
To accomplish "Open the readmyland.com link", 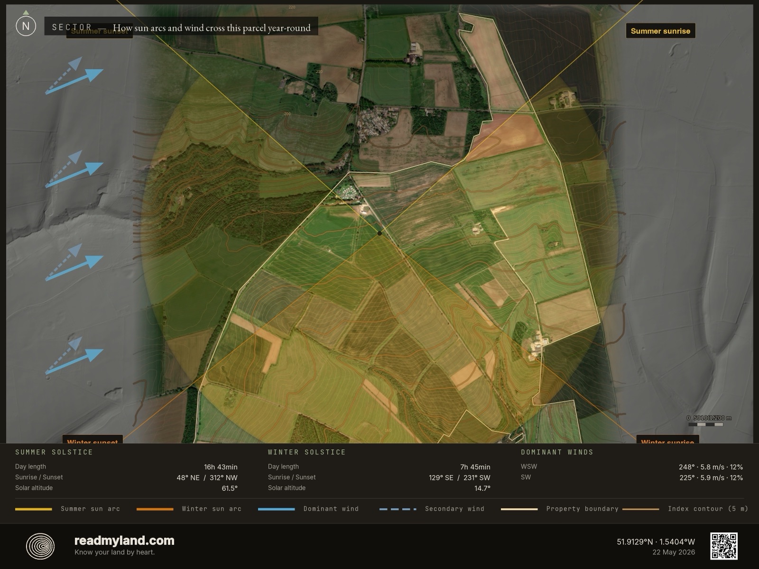I will [124, 541].
